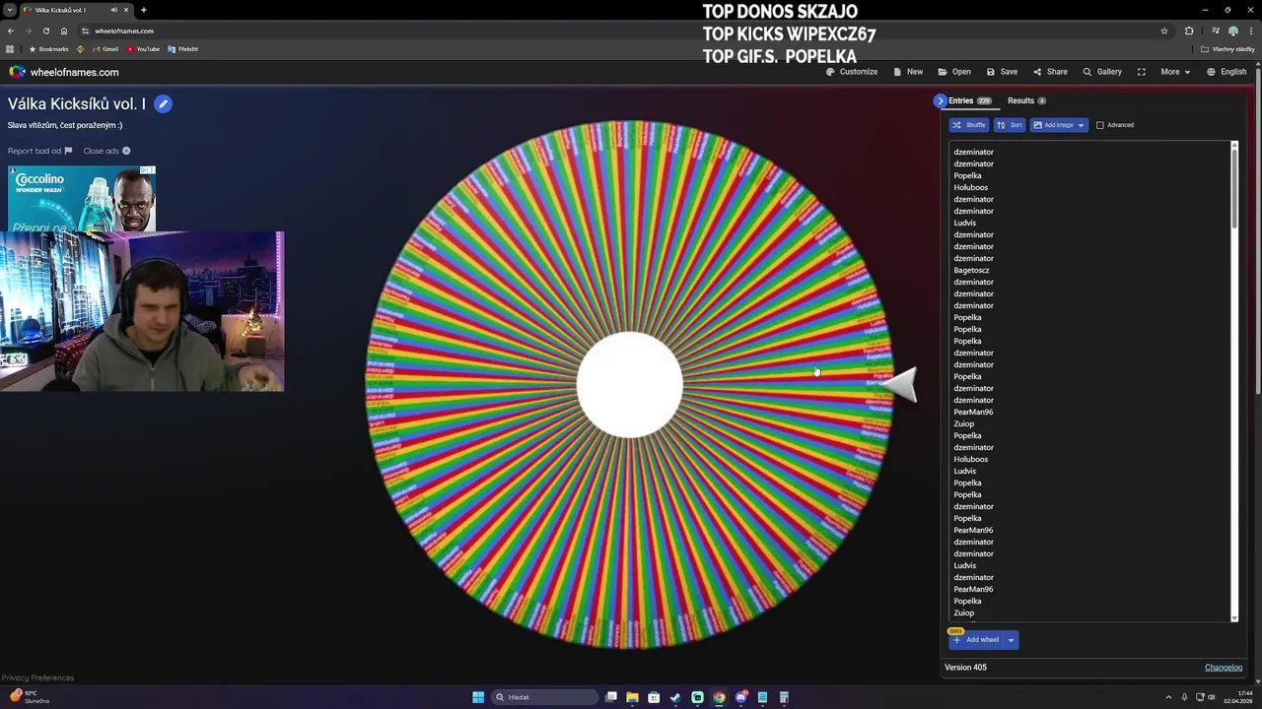Shuffle the entries list

[x=969, y=125]
